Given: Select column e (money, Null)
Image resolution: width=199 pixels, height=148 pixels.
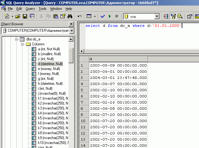Looking at the screenshot, I should click(x=49, y=69).
